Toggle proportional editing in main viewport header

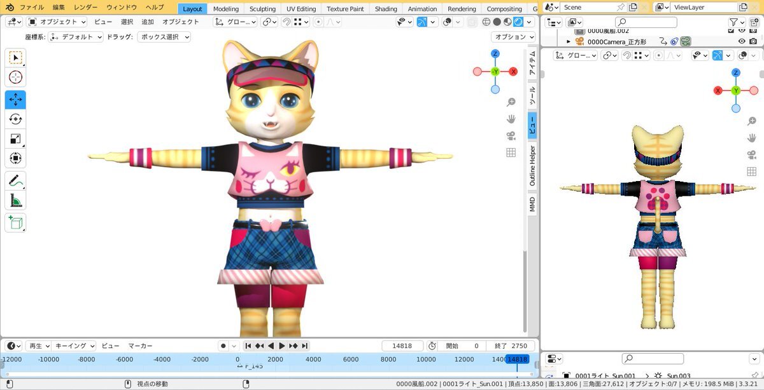(x=318, y=22)
